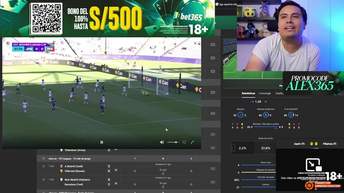The width and height of the screenshot is (344, 193).
Task: Pause the live match stream
Action: 102,142
